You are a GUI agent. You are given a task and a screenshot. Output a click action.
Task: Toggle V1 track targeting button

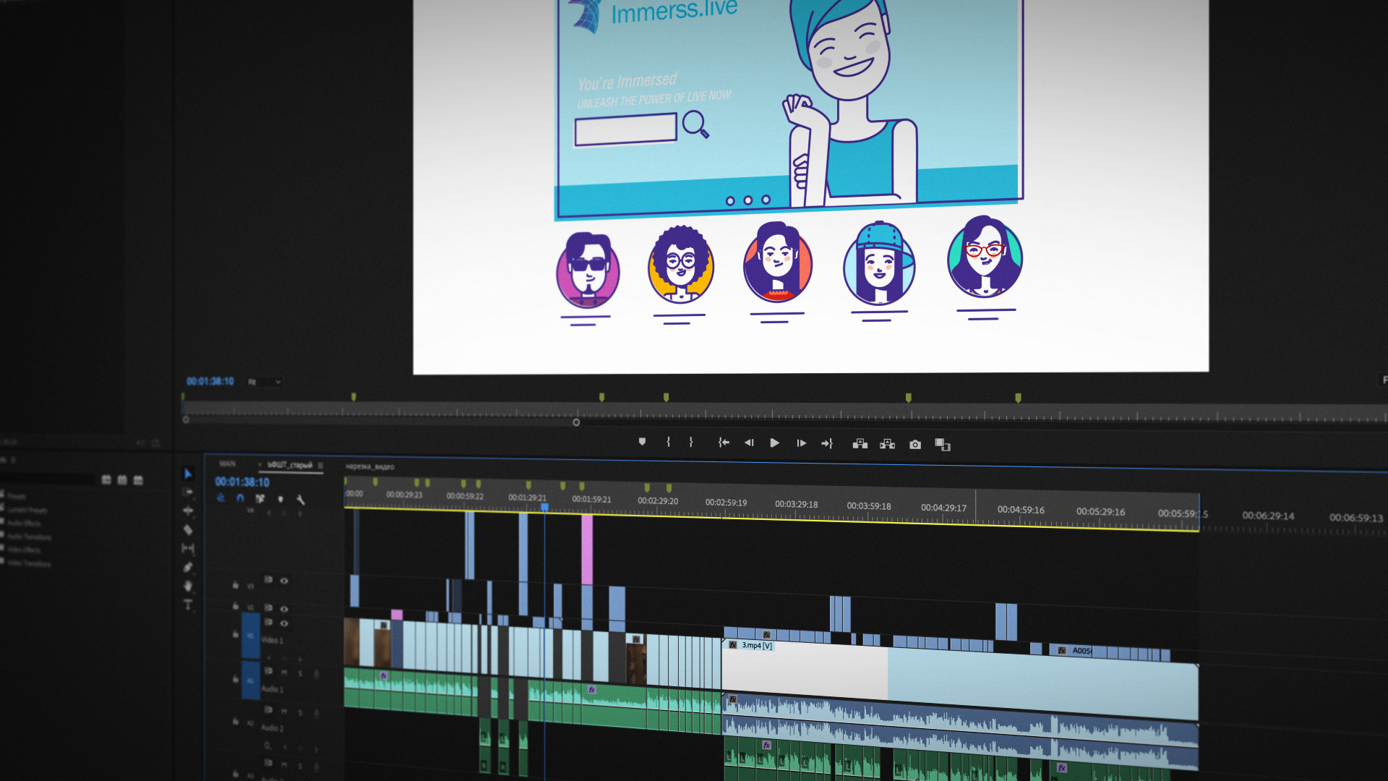coord(251,636)
